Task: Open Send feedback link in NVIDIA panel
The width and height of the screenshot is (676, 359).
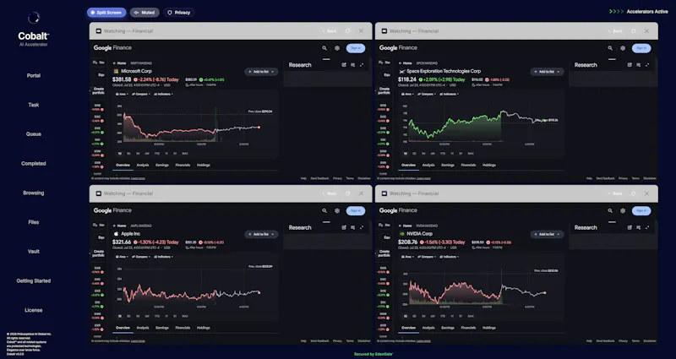Action: 606,341
